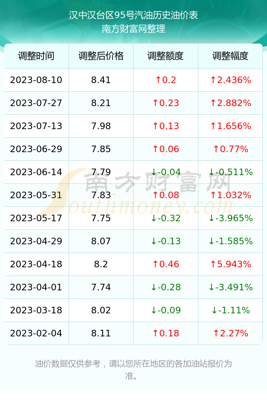267x403 pixels.
Task: Click the 调整时间 column header
Action: pyautogui.click(x=36, y=56)
